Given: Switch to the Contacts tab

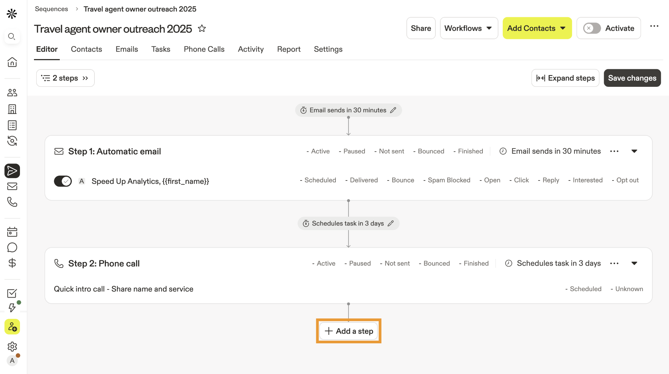Looking at the screenshot, I should click(x=86, y=49).
